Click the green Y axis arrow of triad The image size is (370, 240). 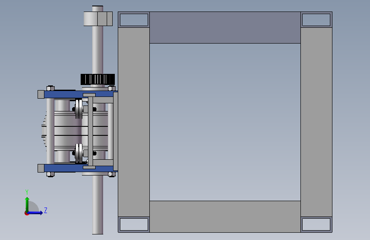click(x=27, y=205)
